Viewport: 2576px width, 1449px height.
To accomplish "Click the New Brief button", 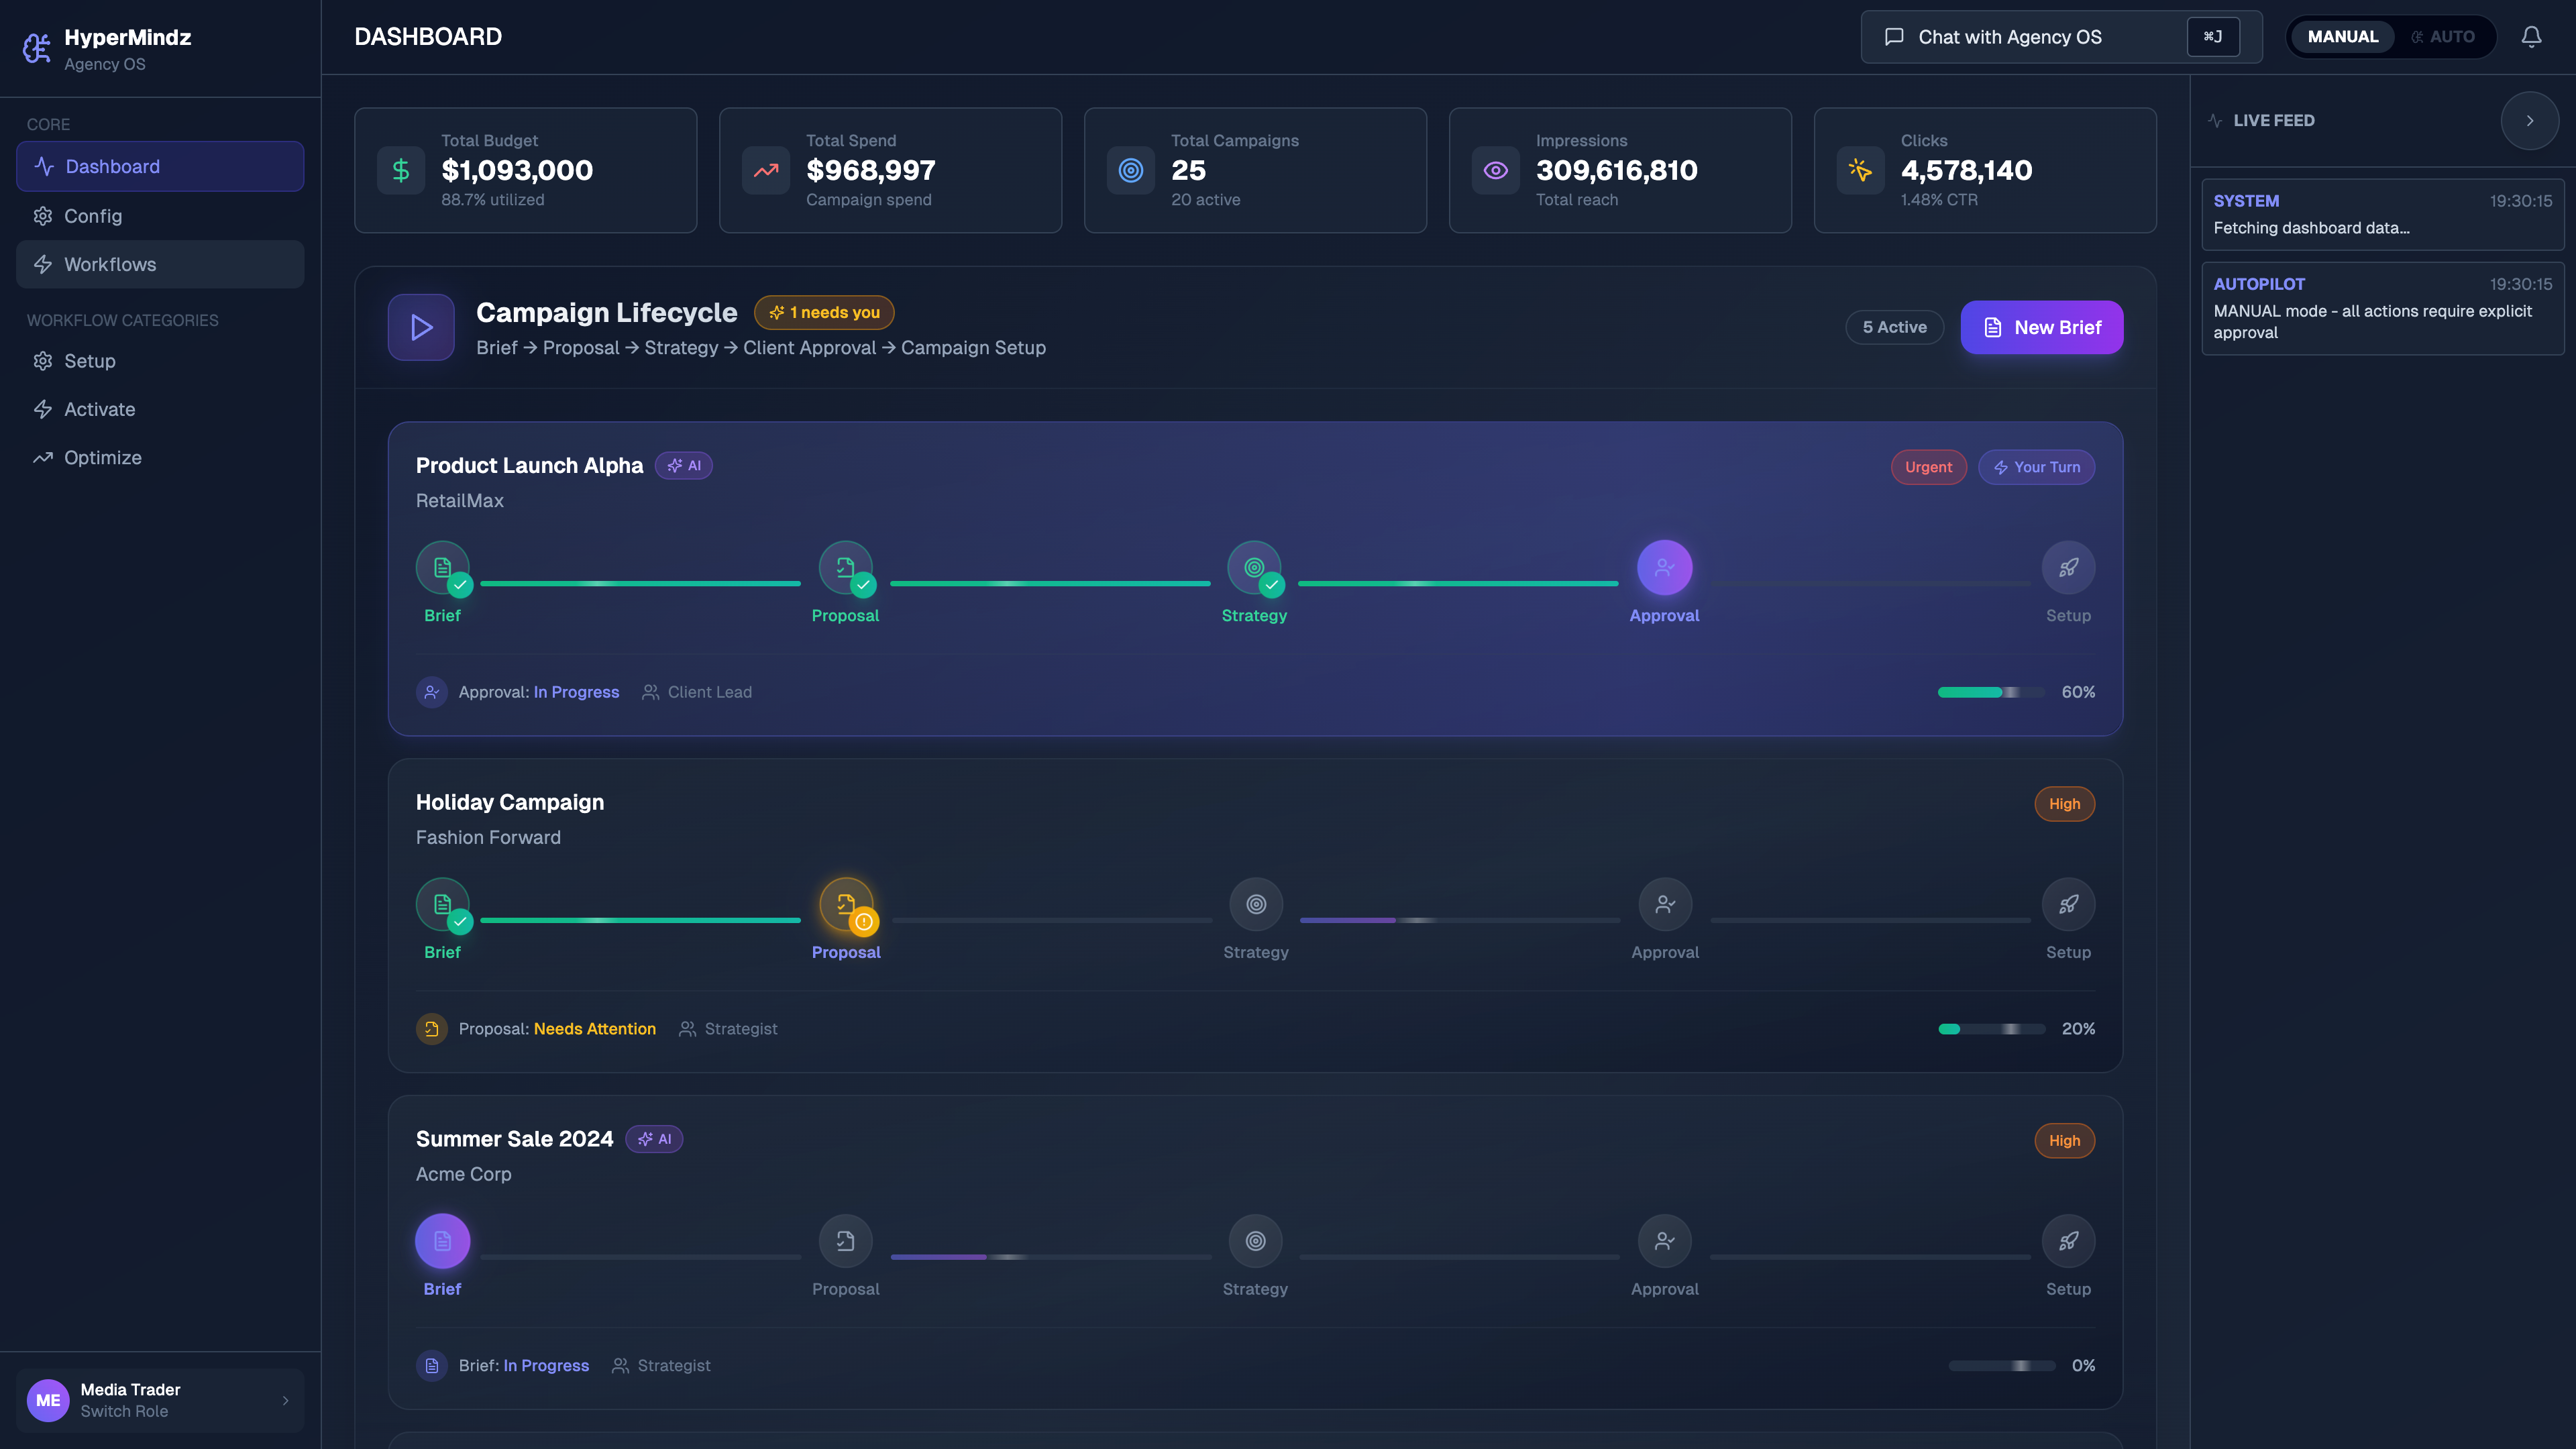I will pyautogui.click(x=2041, y=327).
